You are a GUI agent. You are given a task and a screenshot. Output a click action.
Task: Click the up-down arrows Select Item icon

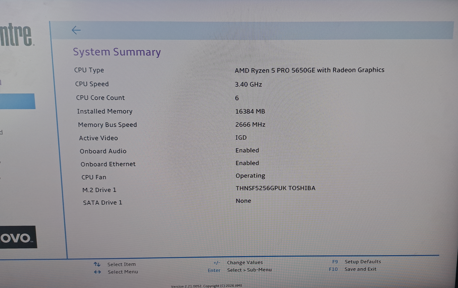point(97,265)
